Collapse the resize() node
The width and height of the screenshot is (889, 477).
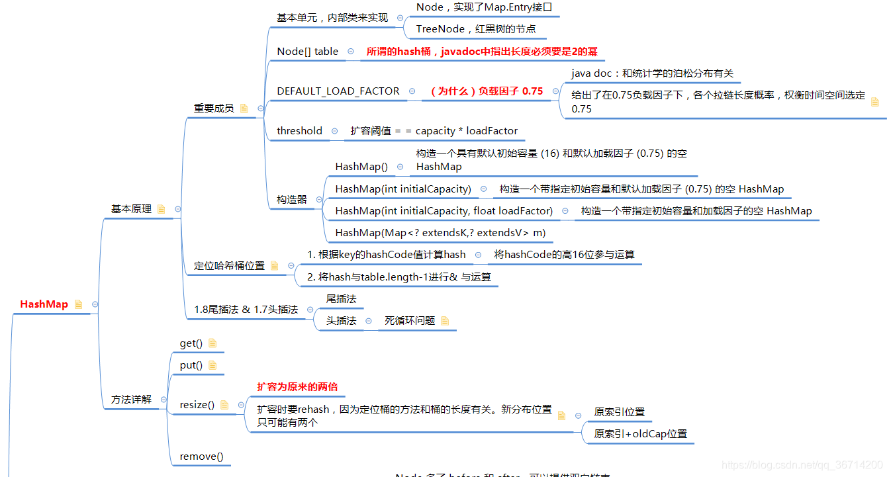[x=240, y=405]
